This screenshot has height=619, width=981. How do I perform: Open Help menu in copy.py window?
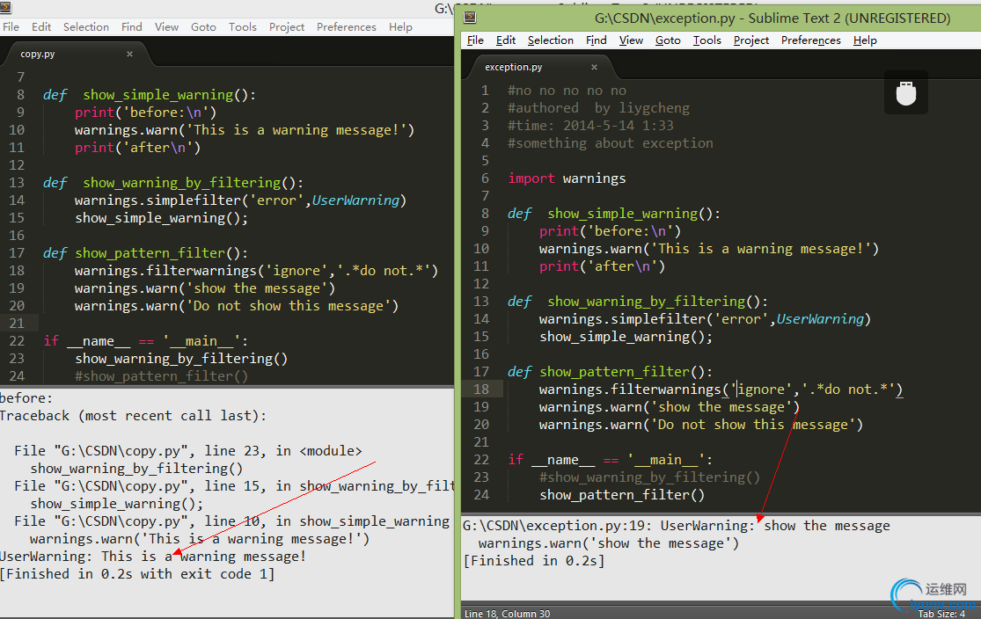(400, 27)
